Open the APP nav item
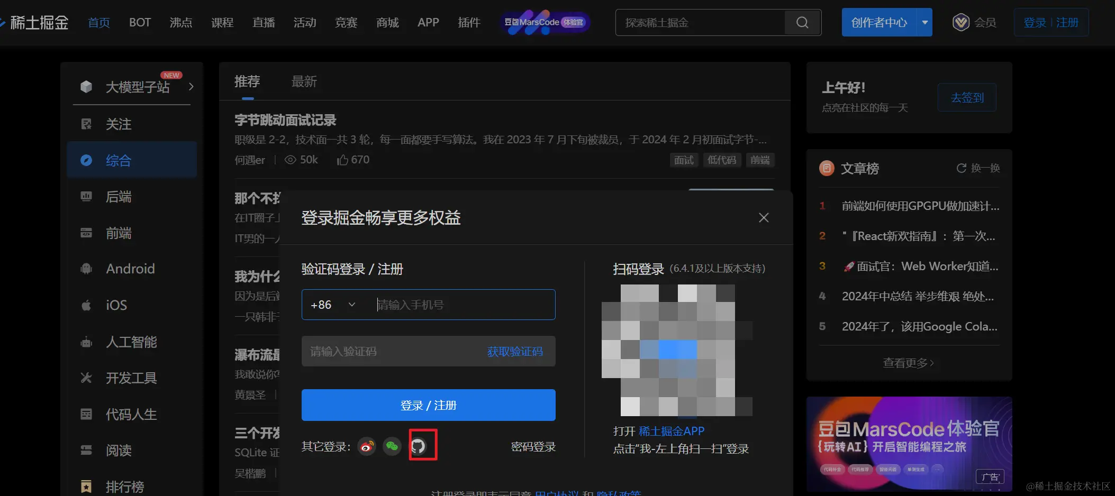This screenshot has height=496, width=1115. point(428,23)
